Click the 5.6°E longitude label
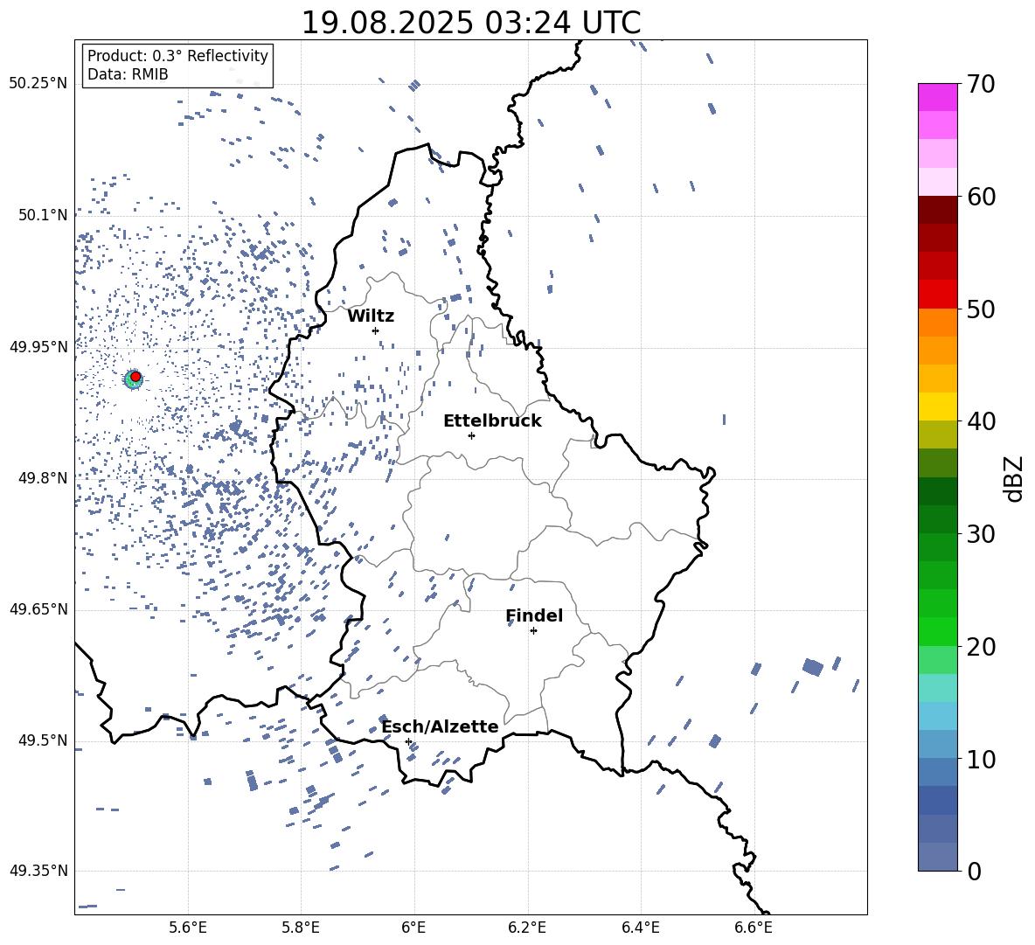1035x945 pixels. [x=188, y=928]
